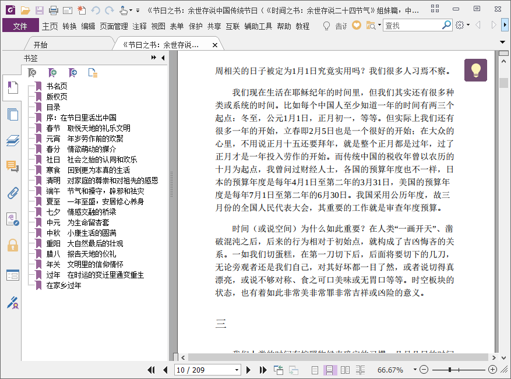511x379 pixels.
Task: Open the Layers sidebar panel
Action: (12, 140)
